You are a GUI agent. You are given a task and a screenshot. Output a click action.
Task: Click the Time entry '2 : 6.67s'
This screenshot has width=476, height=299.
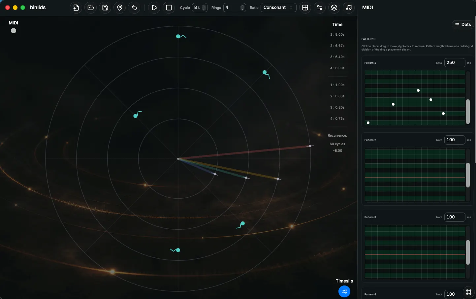[x=337, y=46]
